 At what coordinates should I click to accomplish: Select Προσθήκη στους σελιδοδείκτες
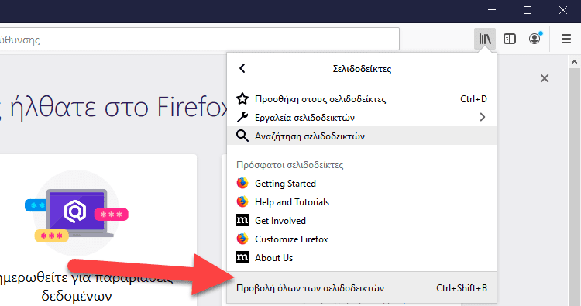click(x=362, y=99)
